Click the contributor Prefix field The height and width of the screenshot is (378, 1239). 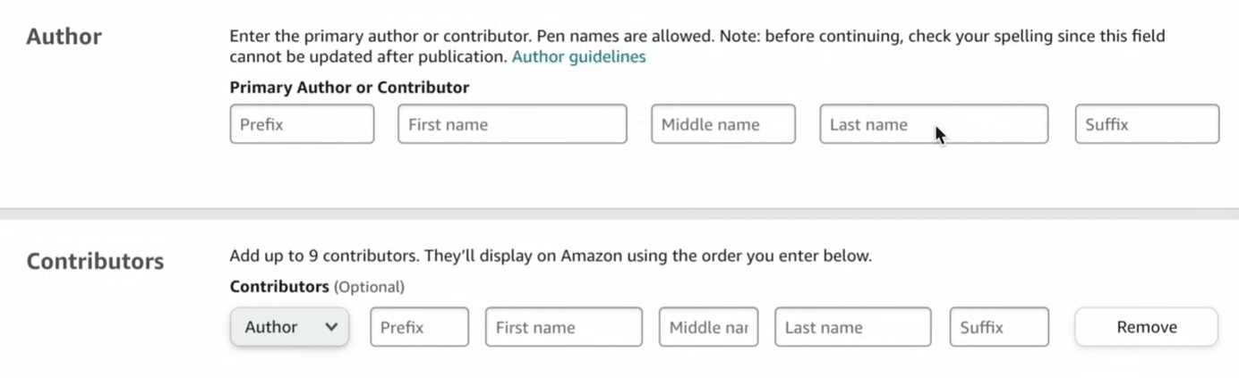(419, 327)
